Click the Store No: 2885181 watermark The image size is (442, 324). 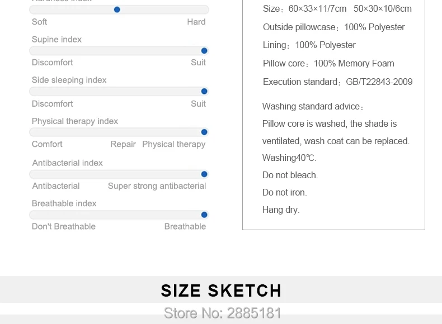point(223,313)
